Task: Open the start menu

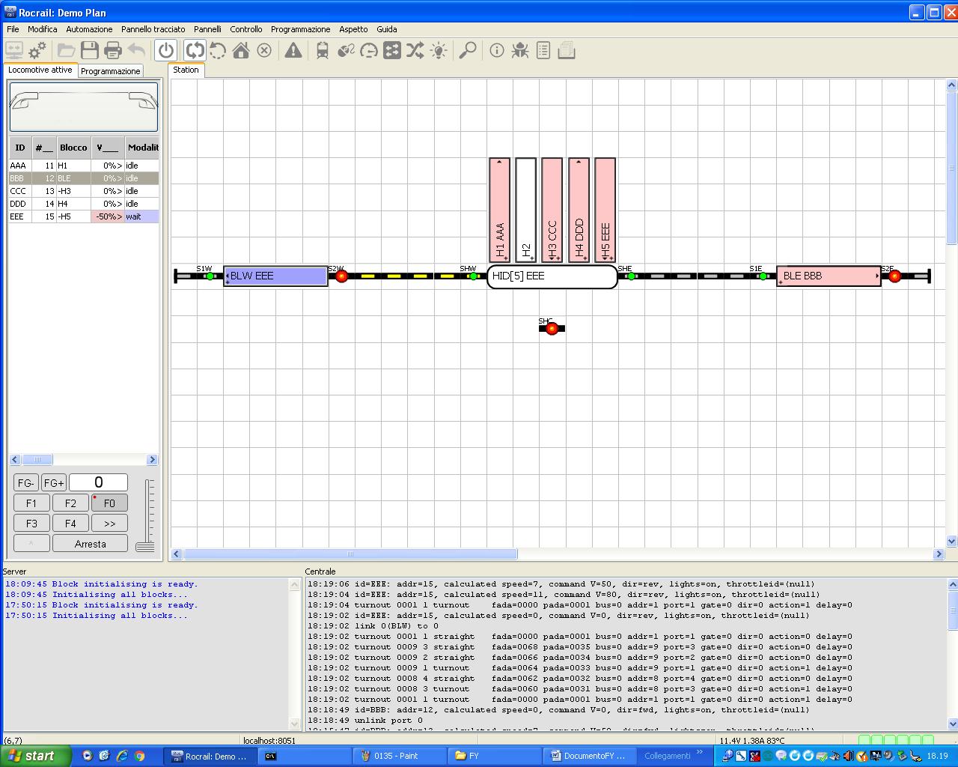Action: click(x=36, y=756)
